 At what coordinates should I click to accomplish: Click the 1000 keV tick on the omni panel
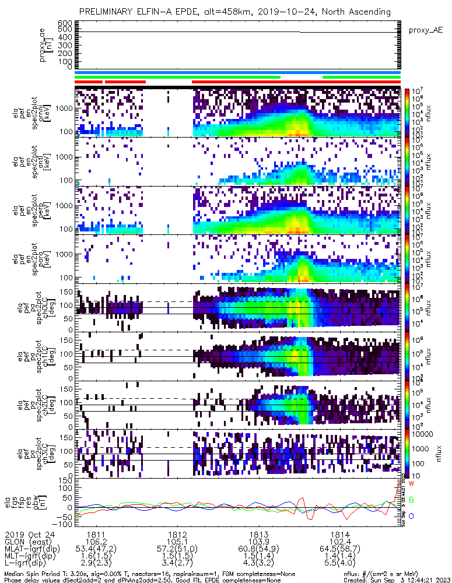(64, 108)
